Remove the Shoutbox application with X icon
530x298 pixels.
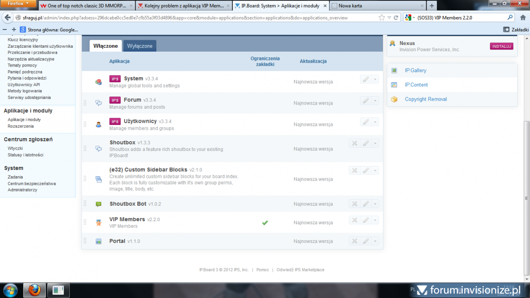pyautogui.click(x=354, y=143)
